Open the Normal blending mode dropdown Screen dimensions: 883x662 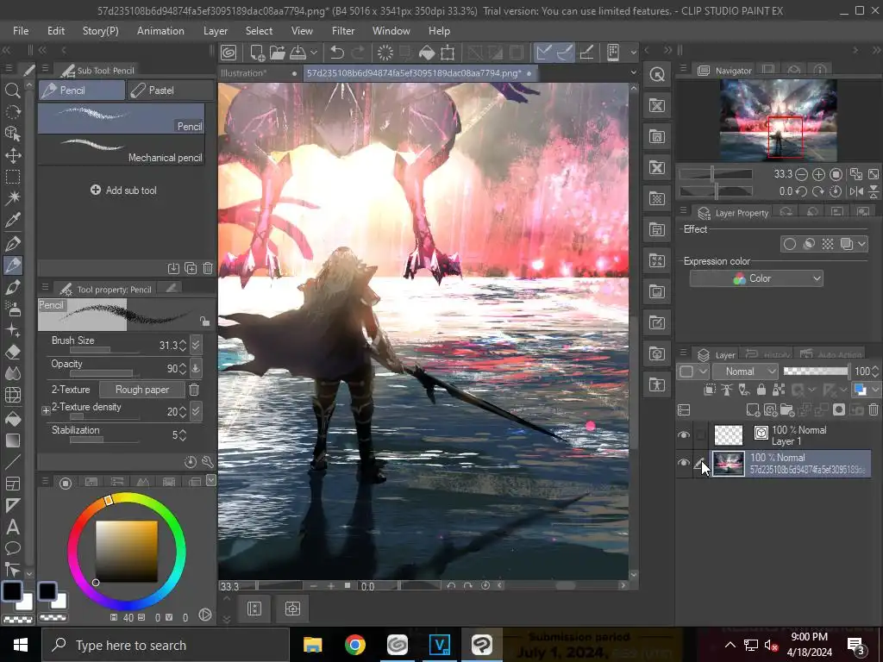click(x=744, y=371)
